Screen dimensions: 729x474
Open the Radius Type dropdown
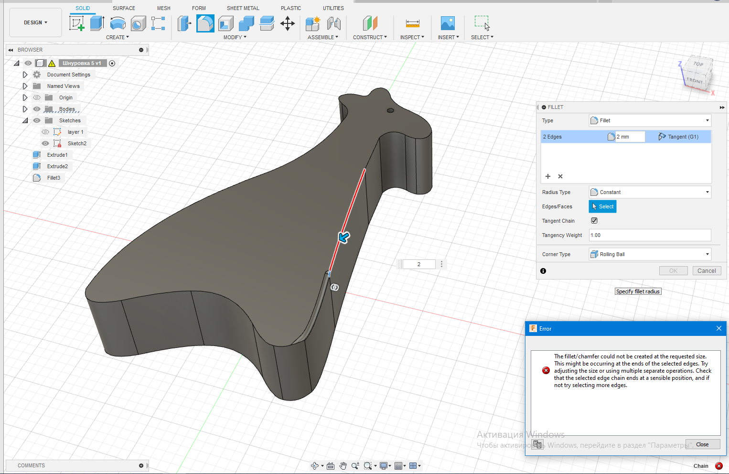pyautogui.click(x=650, y=192)
